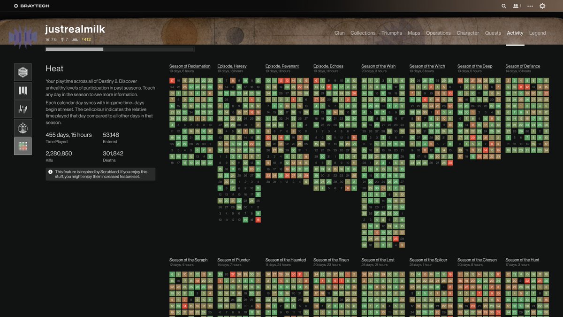Click the Heat heading

pos(54,69)
